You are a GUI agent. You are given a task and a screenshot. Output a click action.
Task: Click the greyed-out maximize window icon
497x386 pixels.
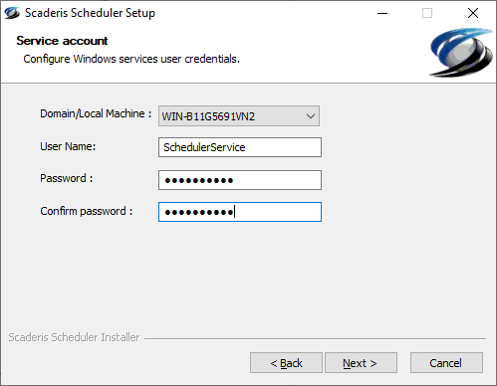[x=427, y=13]
